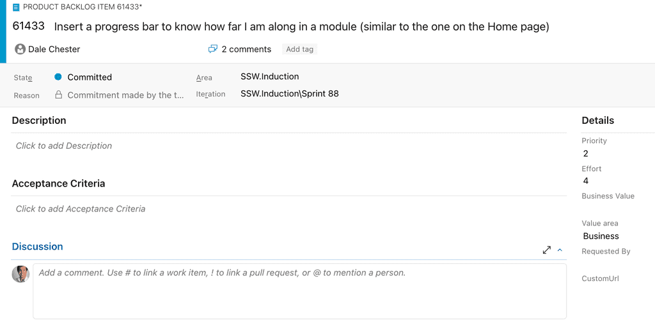The width and height of the screenshot is (655, 320).
Task: Open the State dropdown showing Committed
Action: click(x=90, y=77)
